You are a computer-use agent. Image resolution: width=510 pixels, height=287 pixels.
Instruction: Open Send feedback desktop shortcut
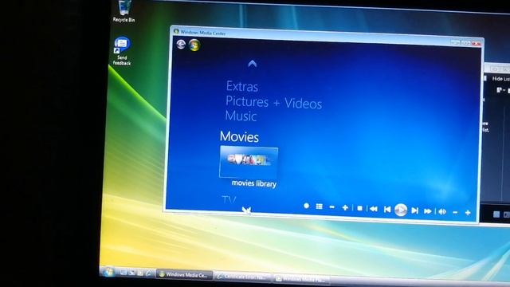point(122,51)
